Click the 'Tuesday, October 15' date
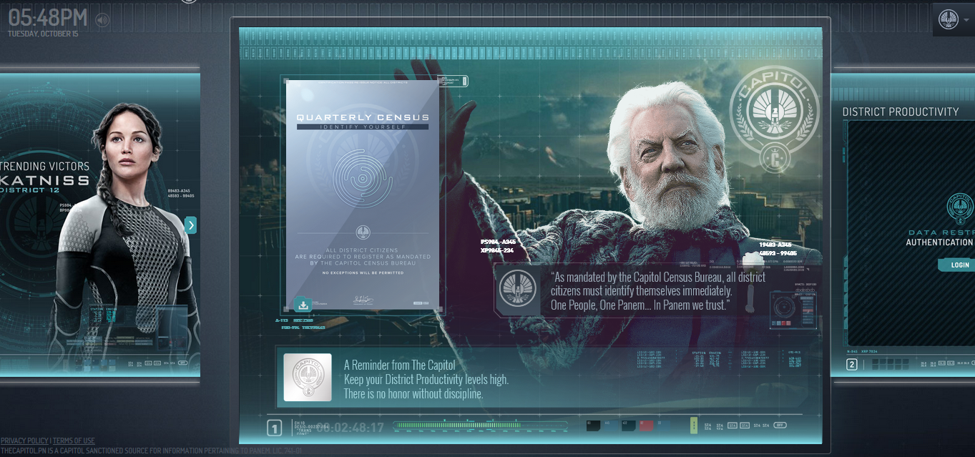Screen dimensions: 975x457 coord(43,34)
